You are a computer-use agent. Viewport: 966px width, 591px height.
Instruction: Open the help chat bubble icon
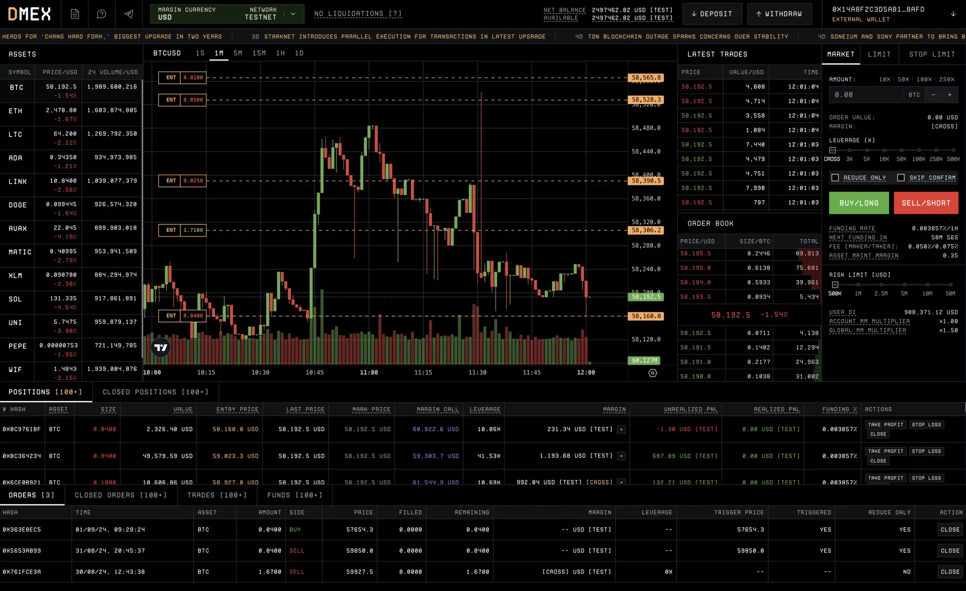click(x=102, y=14)
